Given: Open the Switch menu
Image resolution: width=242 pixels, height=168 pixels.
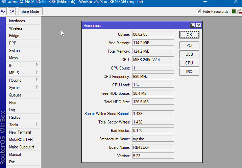Looking at the screenshot, I should click(23, 51).
